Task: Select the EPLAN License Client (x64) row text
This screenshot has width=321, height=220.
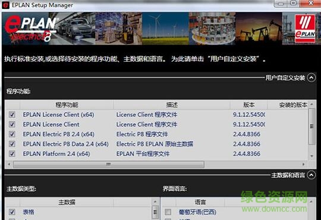Action: (58, 114)
